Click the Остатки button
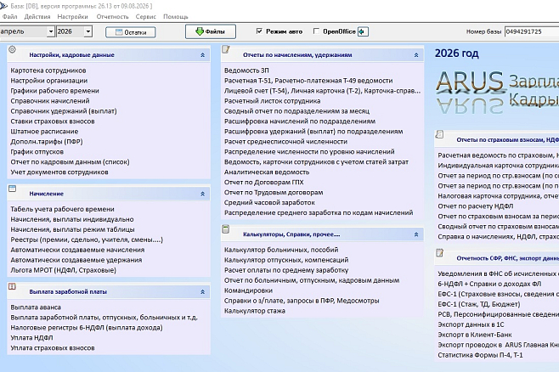 pos(131,32)
